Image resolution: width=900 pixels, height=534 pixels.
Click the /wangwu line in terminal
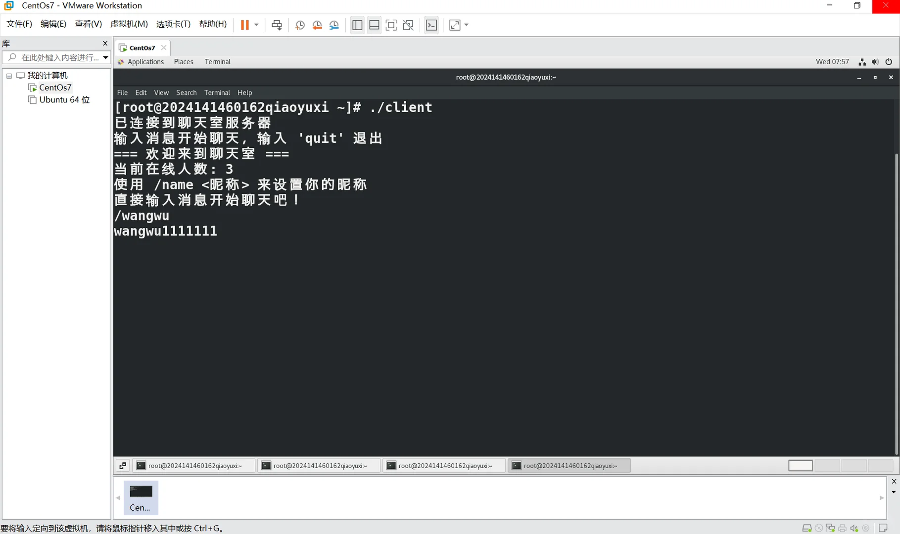click(142, 216)
